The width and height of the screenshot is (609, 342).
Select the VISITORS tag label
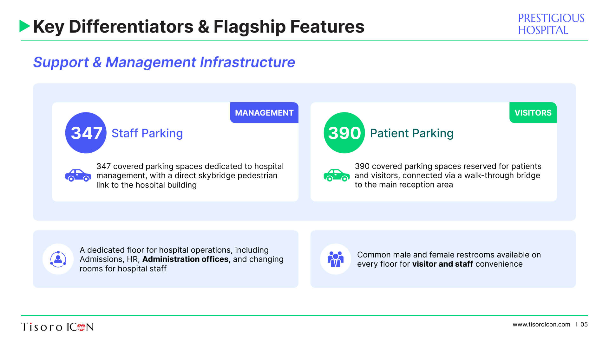click(x=533, y=113)
